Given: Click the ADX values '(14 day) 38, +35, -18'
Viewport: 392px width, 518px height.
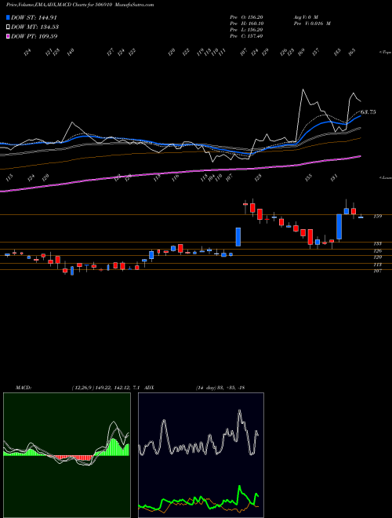Looking at the screenshot, I should click(220, 388).
